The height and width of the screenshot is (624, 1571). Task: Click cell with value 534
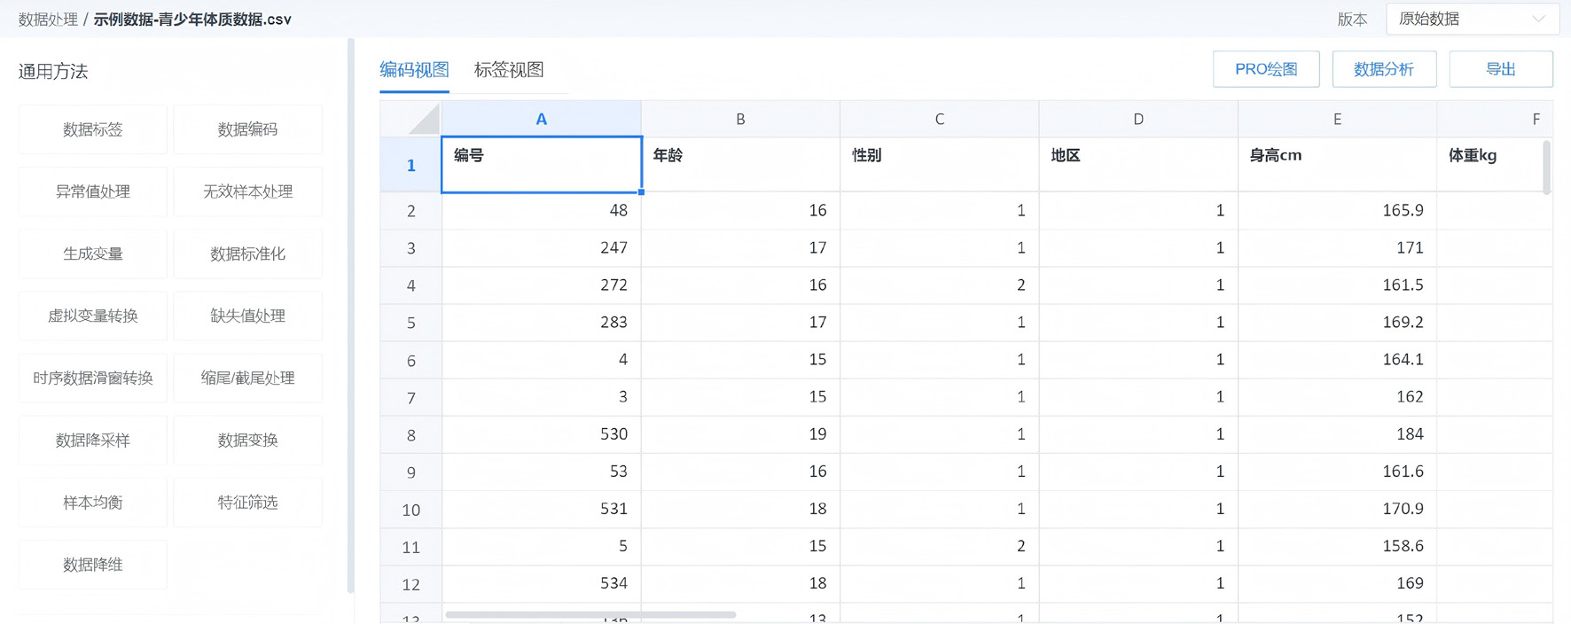pos(541,583)
